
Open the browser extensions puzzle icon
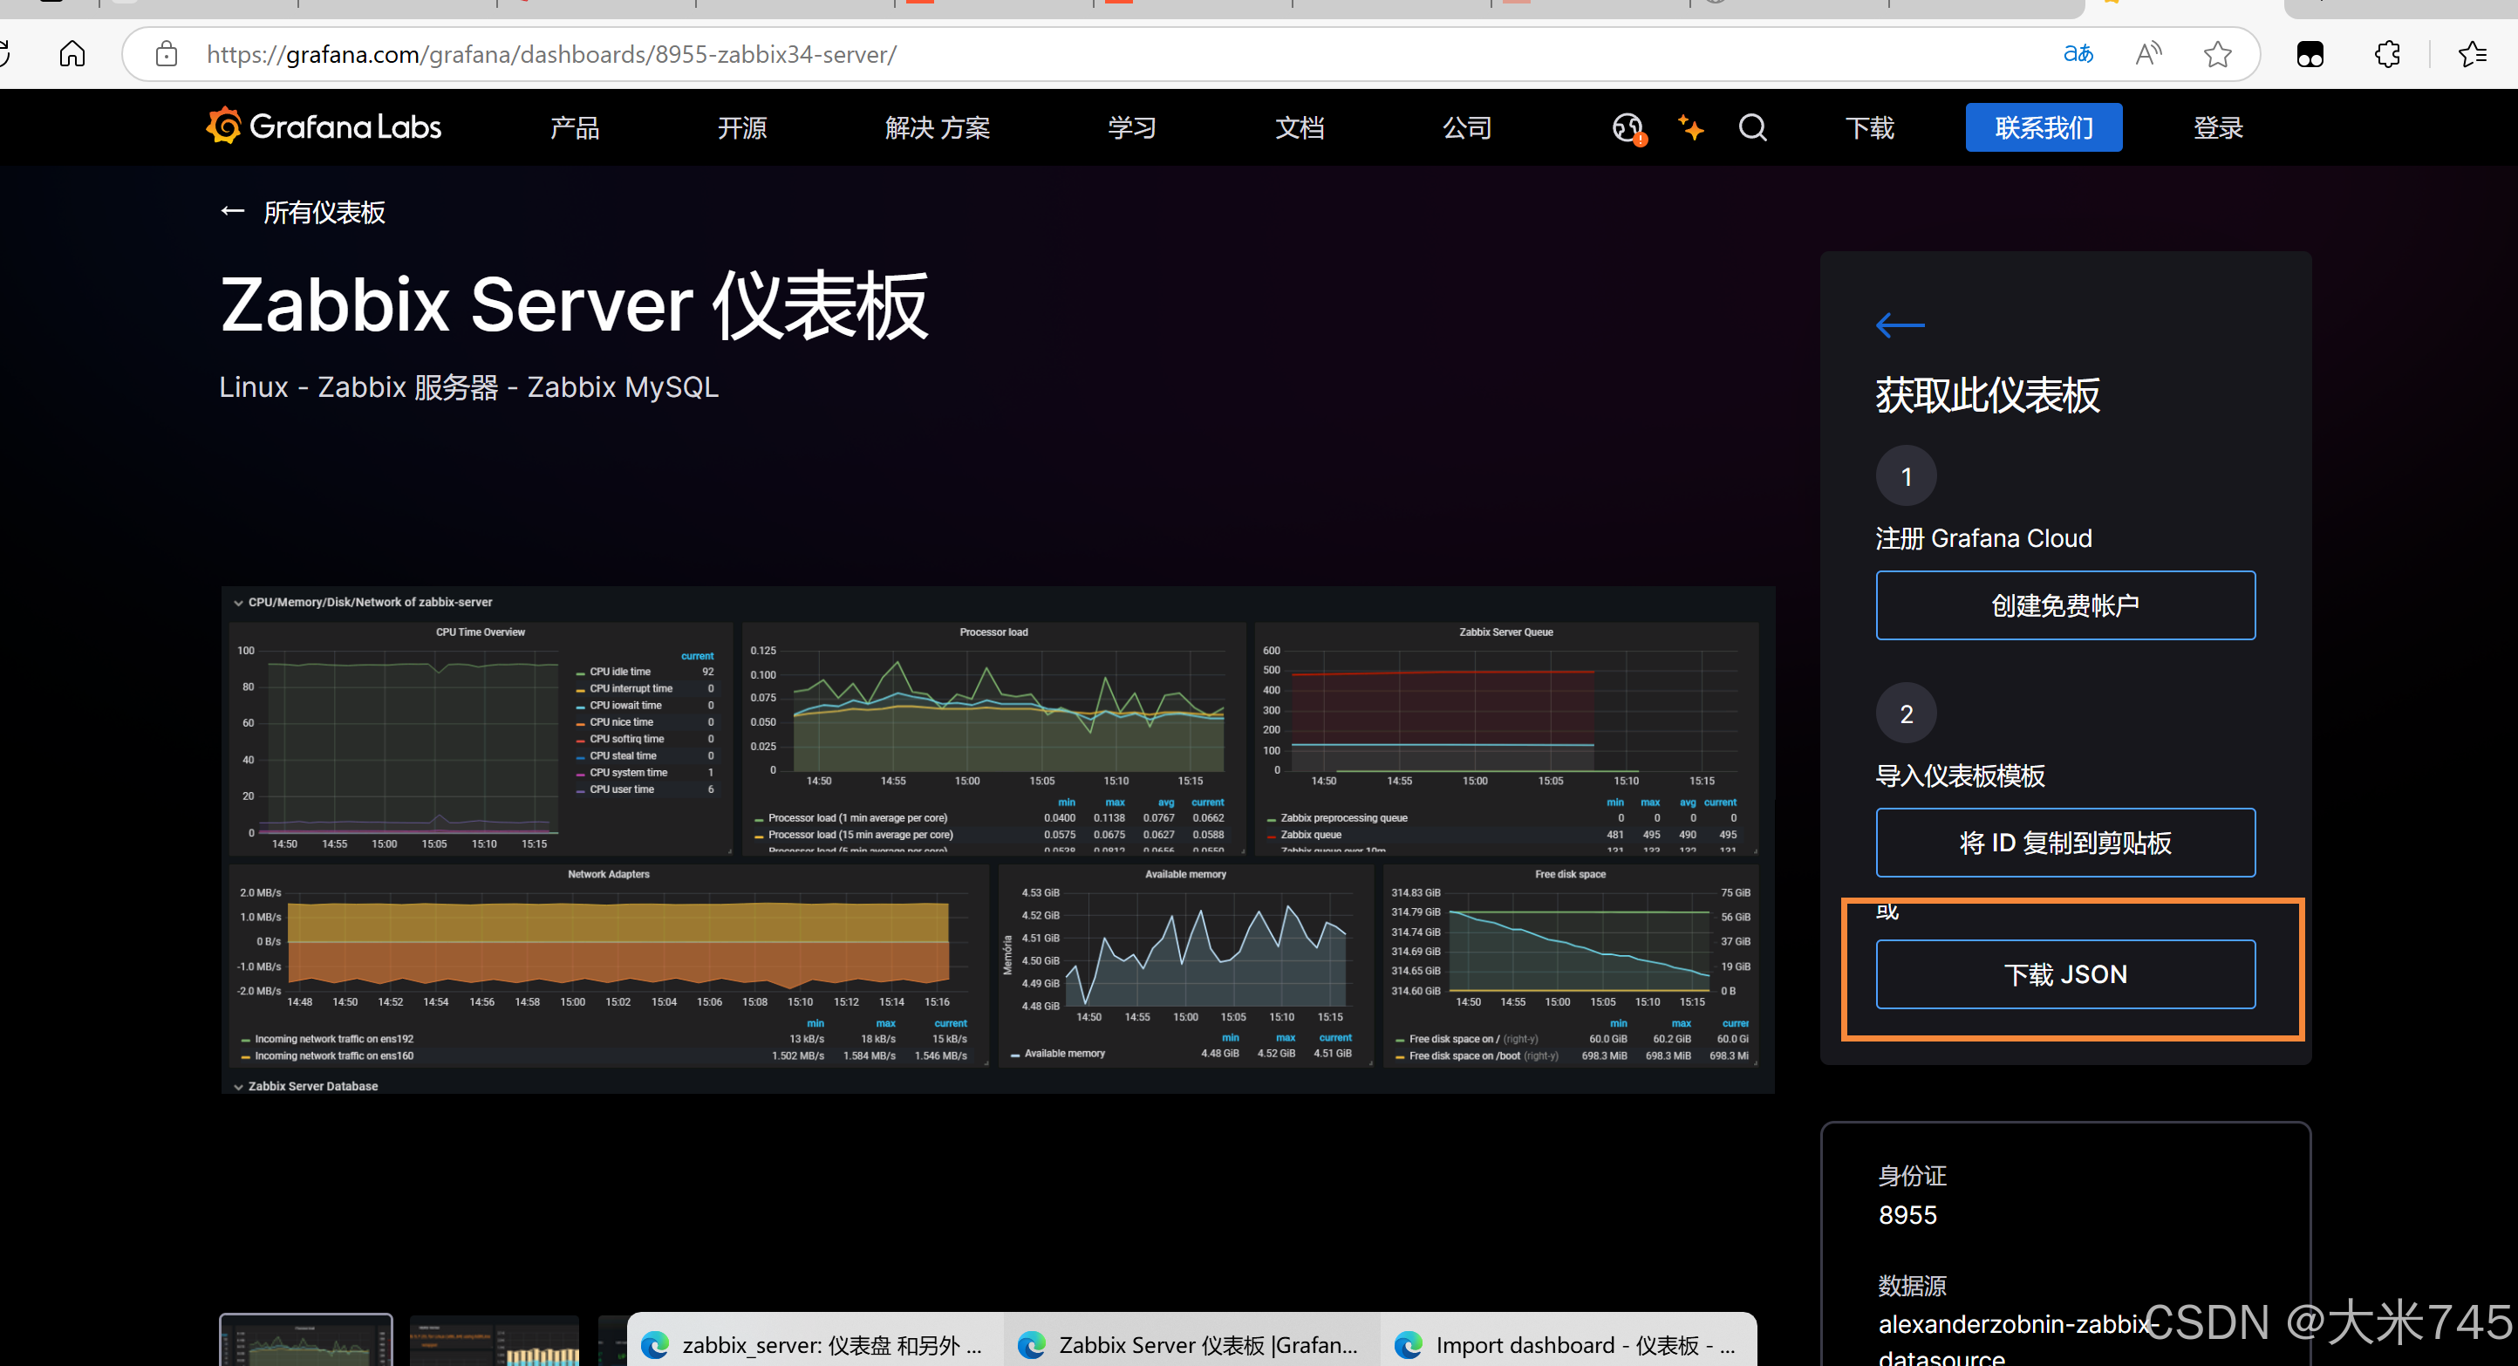[2386, 54]
